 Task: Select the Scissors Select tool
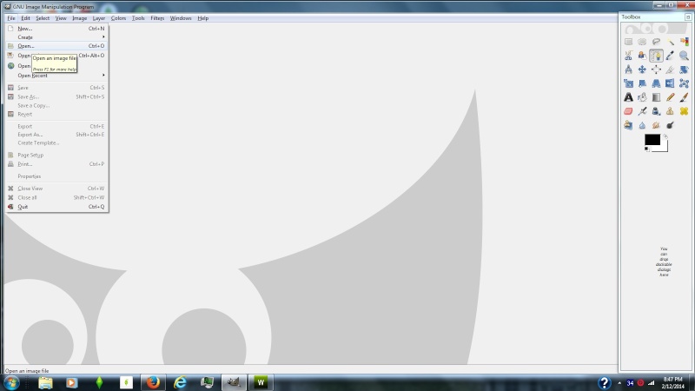(628, 56)
